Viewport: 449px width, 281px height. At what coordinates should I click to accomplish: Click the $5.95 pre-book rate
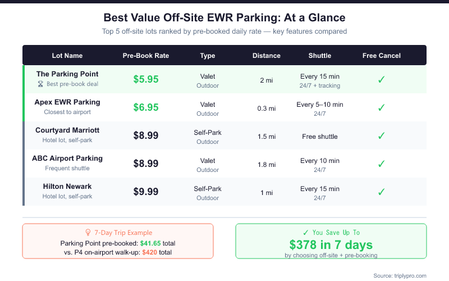coord(146,79)
